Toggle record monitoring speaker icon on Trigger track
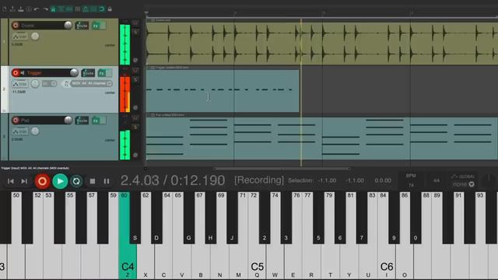 click(x=23, y=72)
